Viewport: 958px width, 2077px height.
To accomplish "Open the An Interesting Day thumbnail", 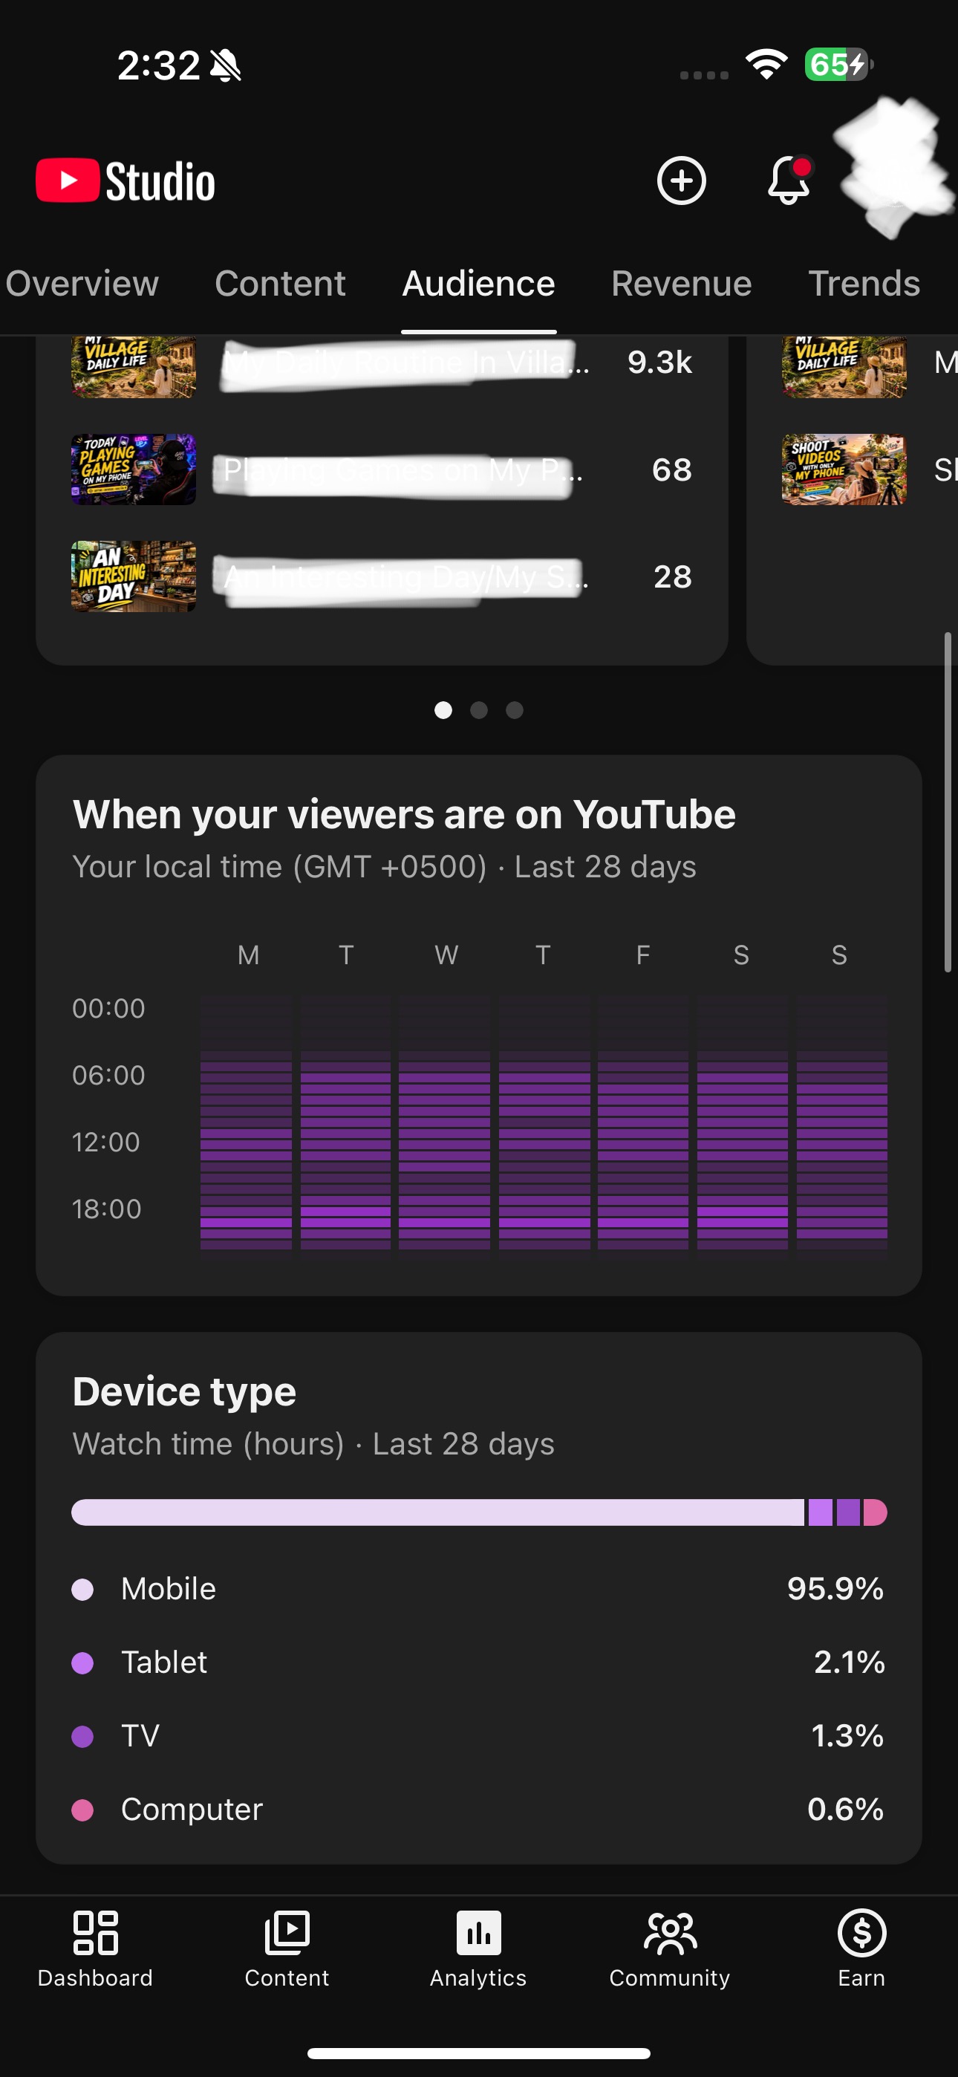I will tap(134, 576).
